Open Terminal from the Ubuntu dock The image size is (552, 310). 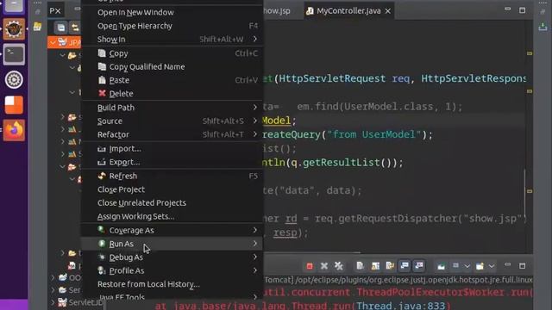pos(14,54)
